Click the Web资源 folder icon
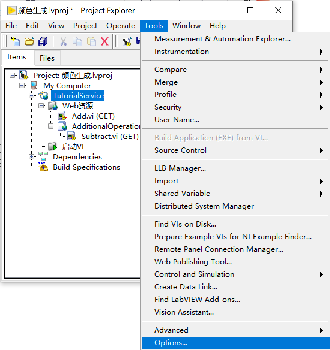The image size is (330, 350). (x=53, y=105)
